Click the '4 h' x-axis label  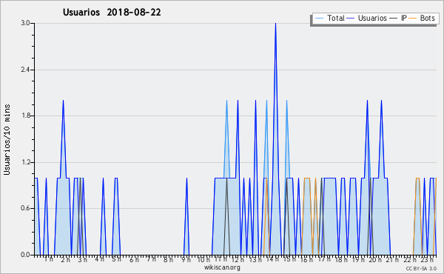[100, 259]
